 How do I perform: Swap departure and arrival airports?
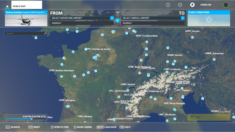(117, 21)
